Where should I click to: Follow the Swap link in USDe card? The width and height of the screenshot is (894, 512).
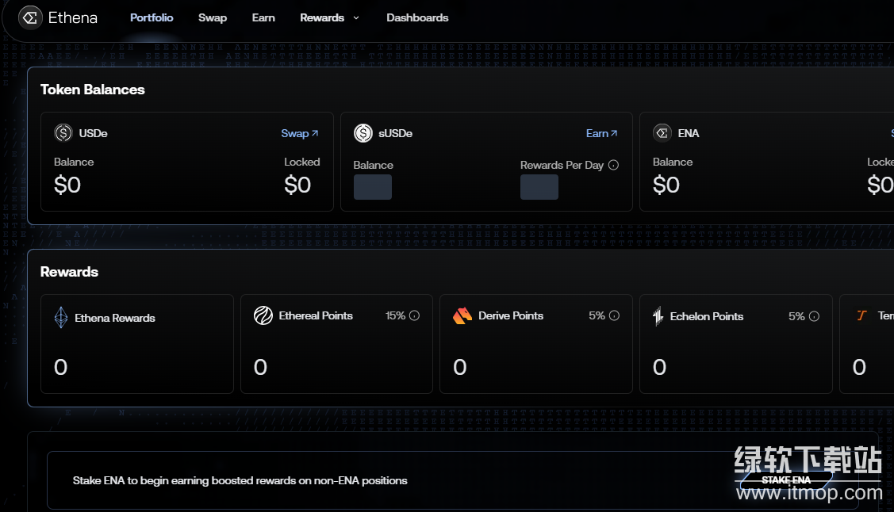tap(300, 133)
